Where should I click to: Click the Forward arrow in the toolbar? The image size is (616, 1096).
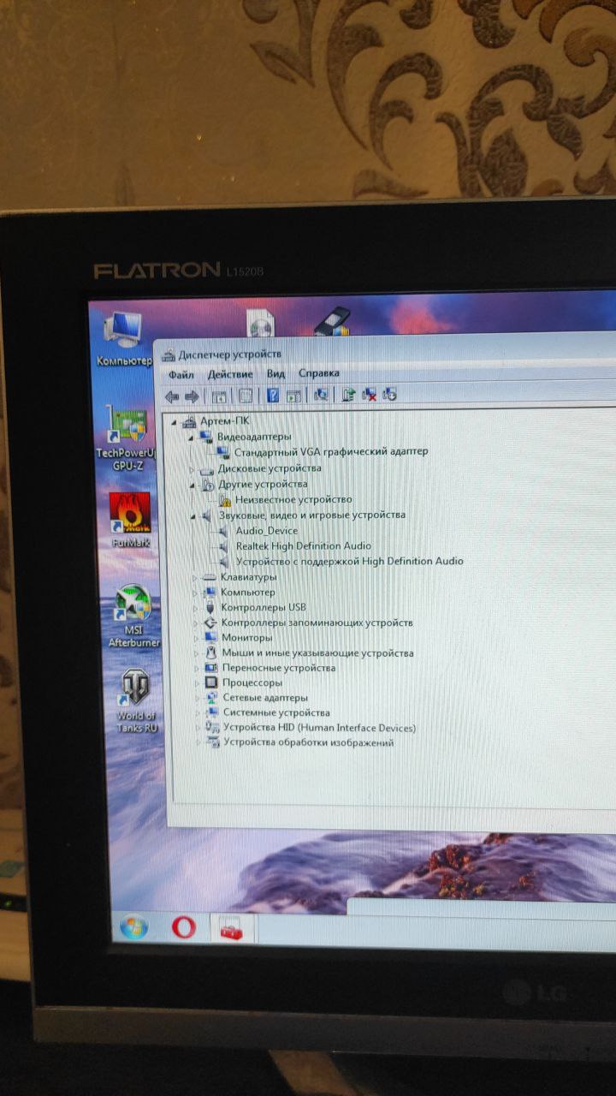click(192, 396)
